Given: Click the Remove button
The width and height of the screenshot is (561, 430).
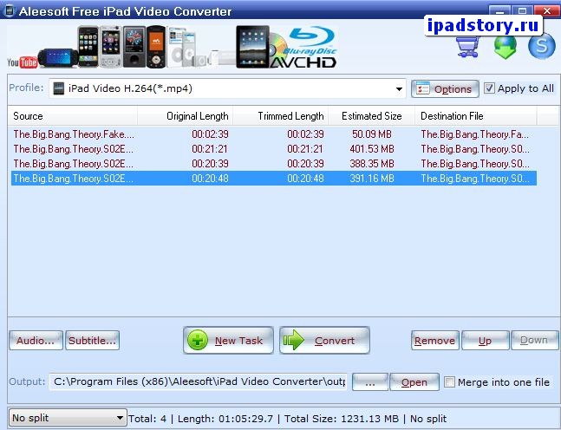Looking at the screenshot, I should click(435, 340).
